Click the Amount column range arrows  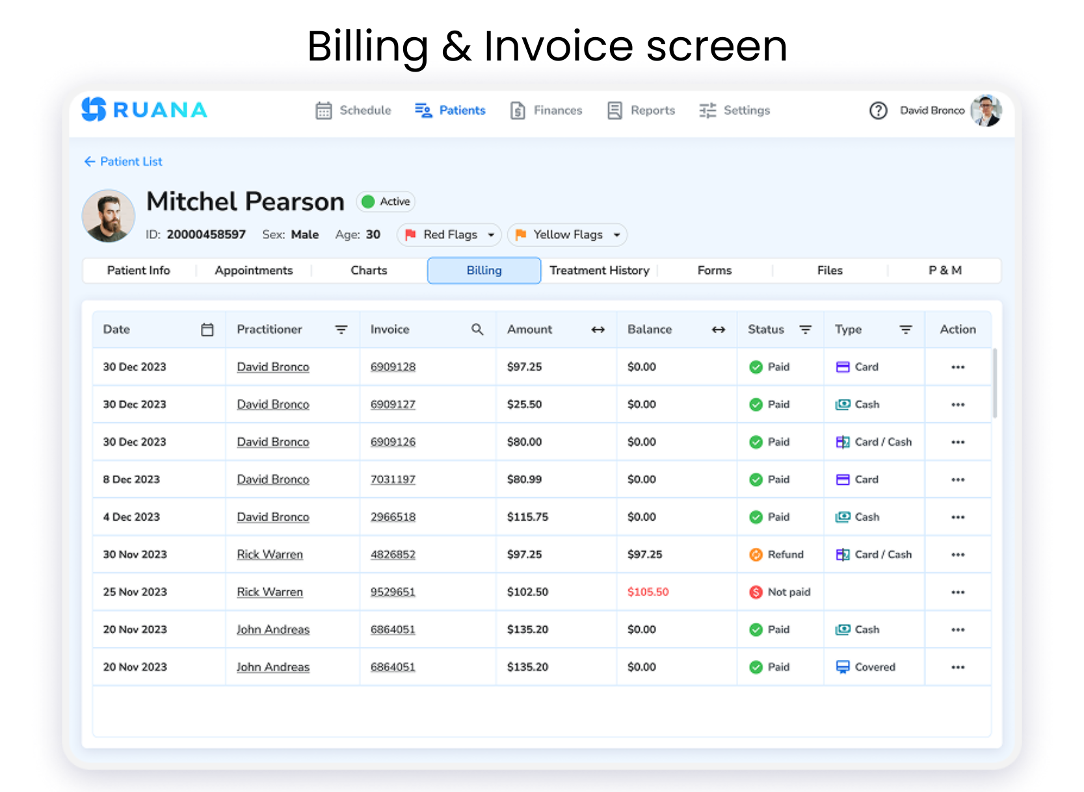[598, 330]
